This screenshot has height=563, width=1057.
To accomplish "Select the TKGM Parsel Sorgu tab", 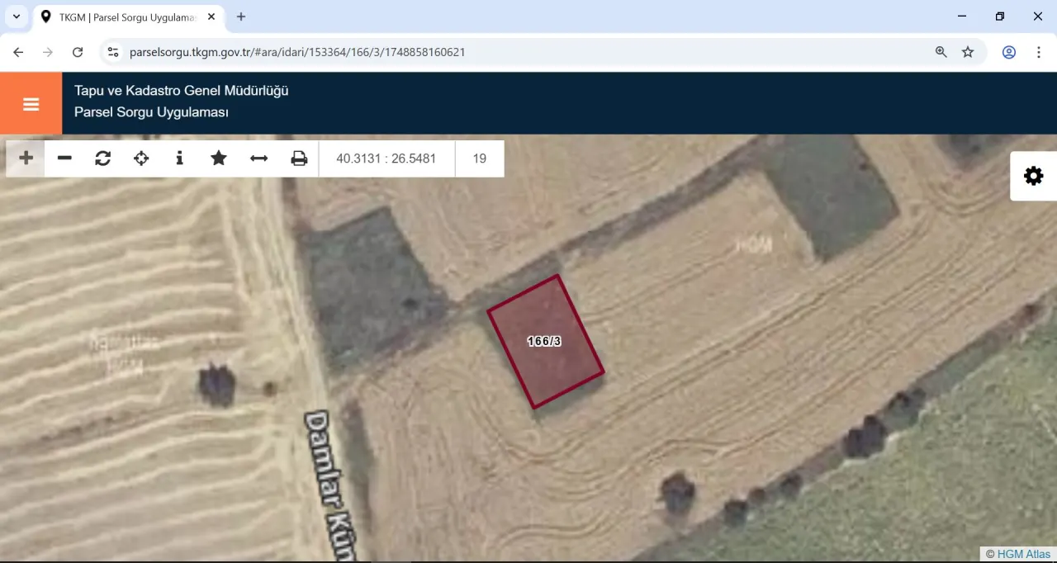I will point(128,17).
